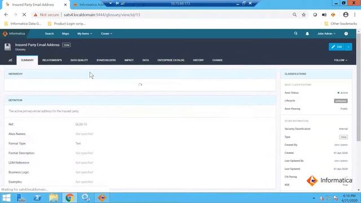361x203 pixels.
Task: Expand the Create menu
Action: tap(107, 34)
